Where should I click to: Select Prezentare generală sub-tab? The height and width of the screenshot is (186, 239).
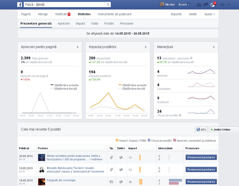(x=36, y=23)
